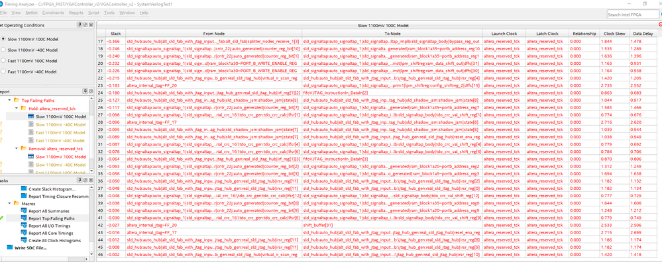Click the Hold: altera_reserved_tck folder icon

point(24,109)
